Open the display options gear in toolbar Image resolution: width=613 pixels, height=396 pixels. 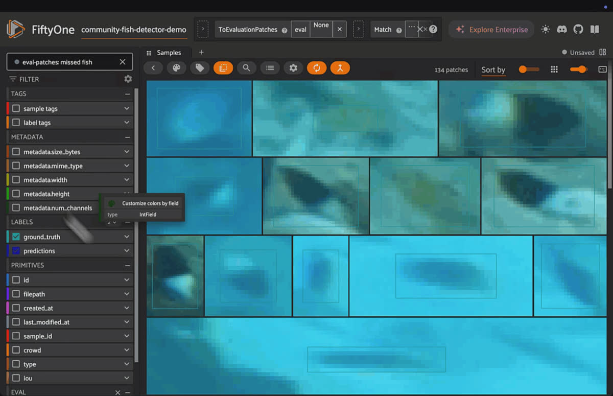tap(293, 68)
